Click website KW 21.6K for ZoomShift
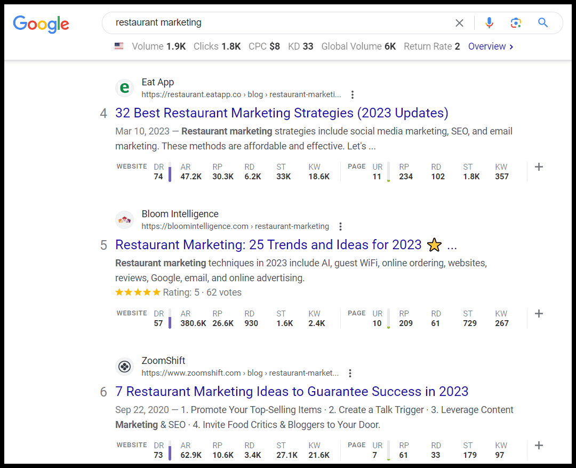 pos(319,450)
